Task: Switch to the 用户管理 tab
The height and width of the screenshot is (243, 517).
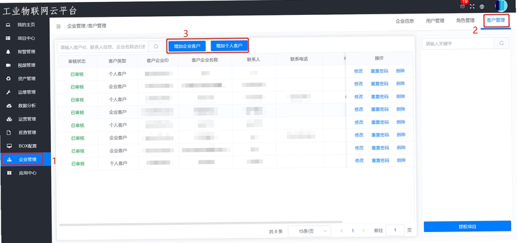Action: tap(435, 21)
